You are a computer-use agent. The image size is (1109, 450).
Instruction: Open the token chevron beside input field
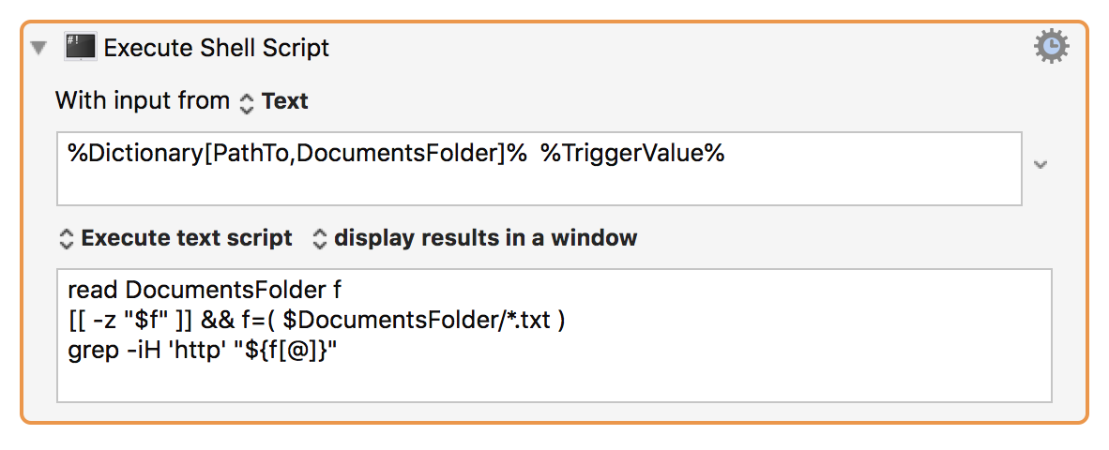pyautogui.click(x=1040, y=165)
